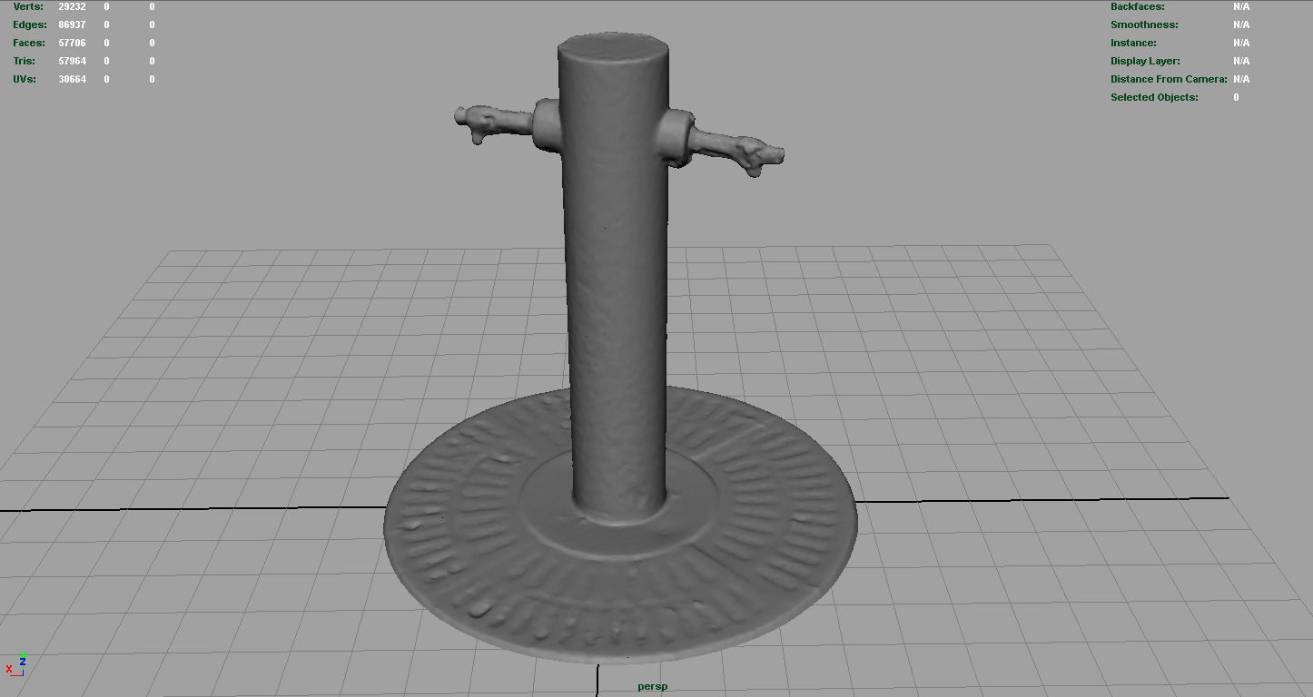The width and height of the screenshot is (1313, 697).
Task: Click the N/A value next to Display Layer
Action: [1241, 61]
